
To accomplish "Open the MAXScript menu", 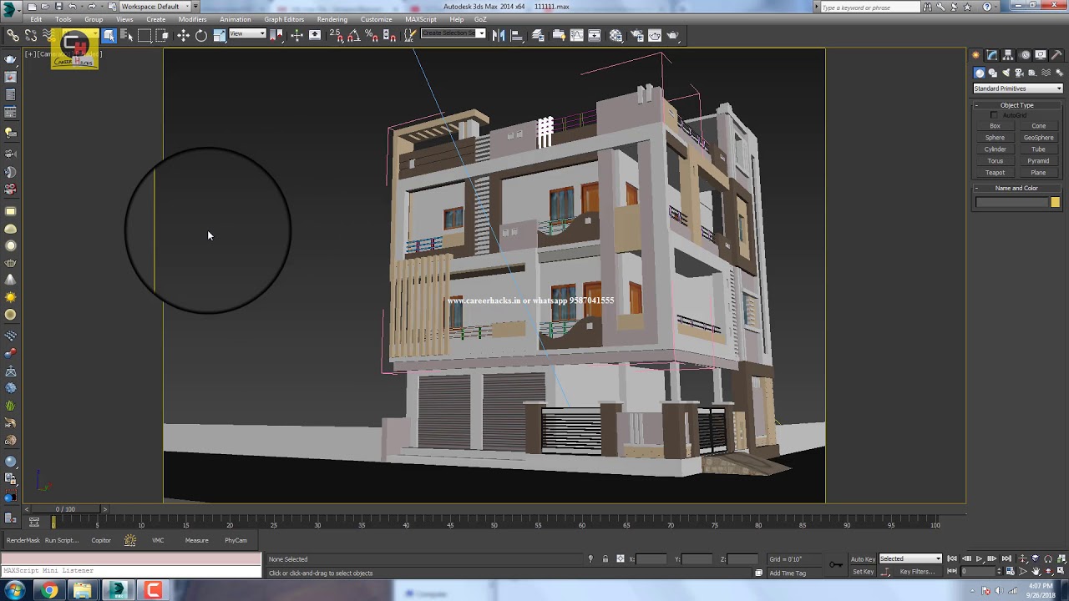I will pos(421,19).
